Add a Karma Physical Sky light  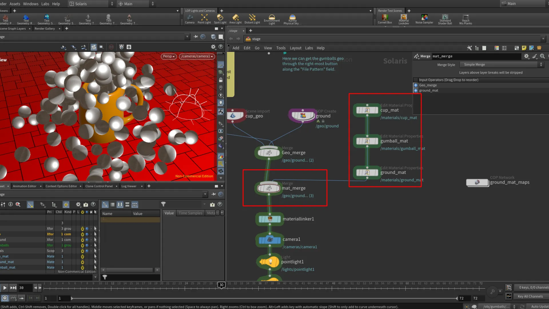[x=292, y=18]
